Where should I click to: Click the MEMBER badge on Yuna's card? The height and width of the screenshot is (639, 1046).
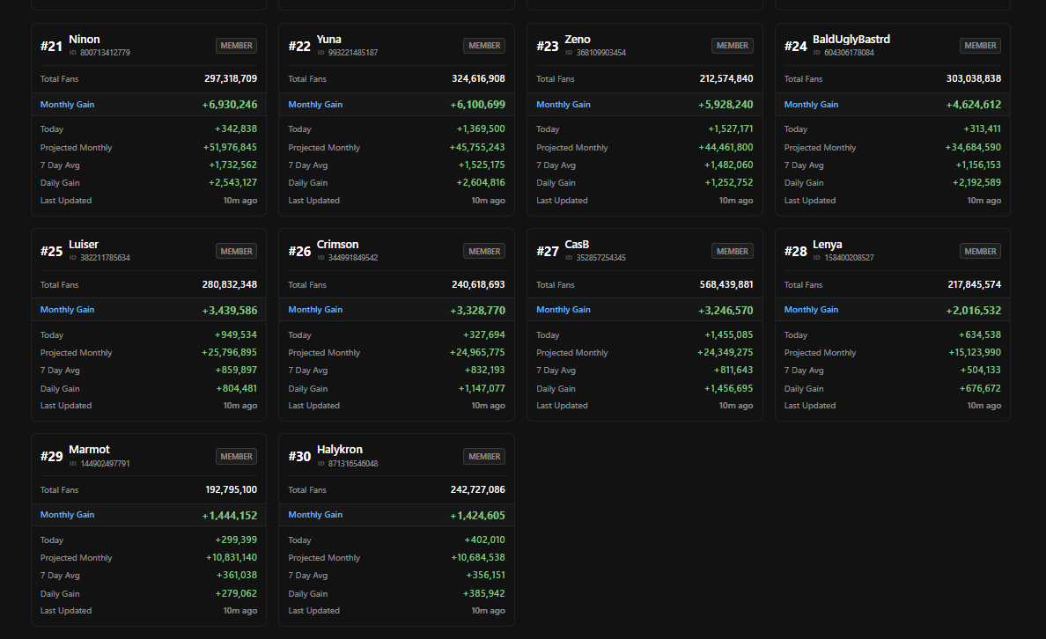tap(484, 46)
